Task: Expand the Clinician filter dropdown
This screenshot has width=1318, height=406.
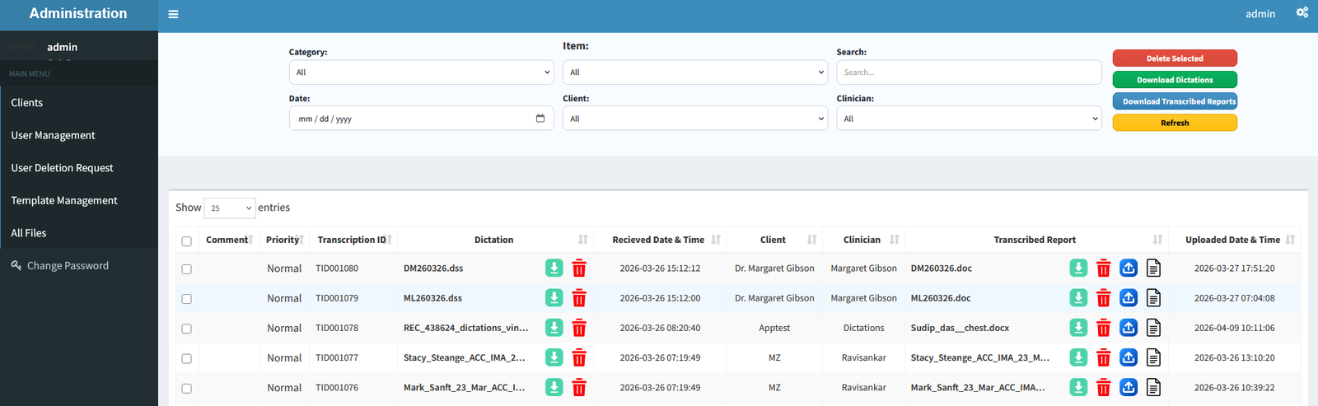Action: click(x=969, y=119)
